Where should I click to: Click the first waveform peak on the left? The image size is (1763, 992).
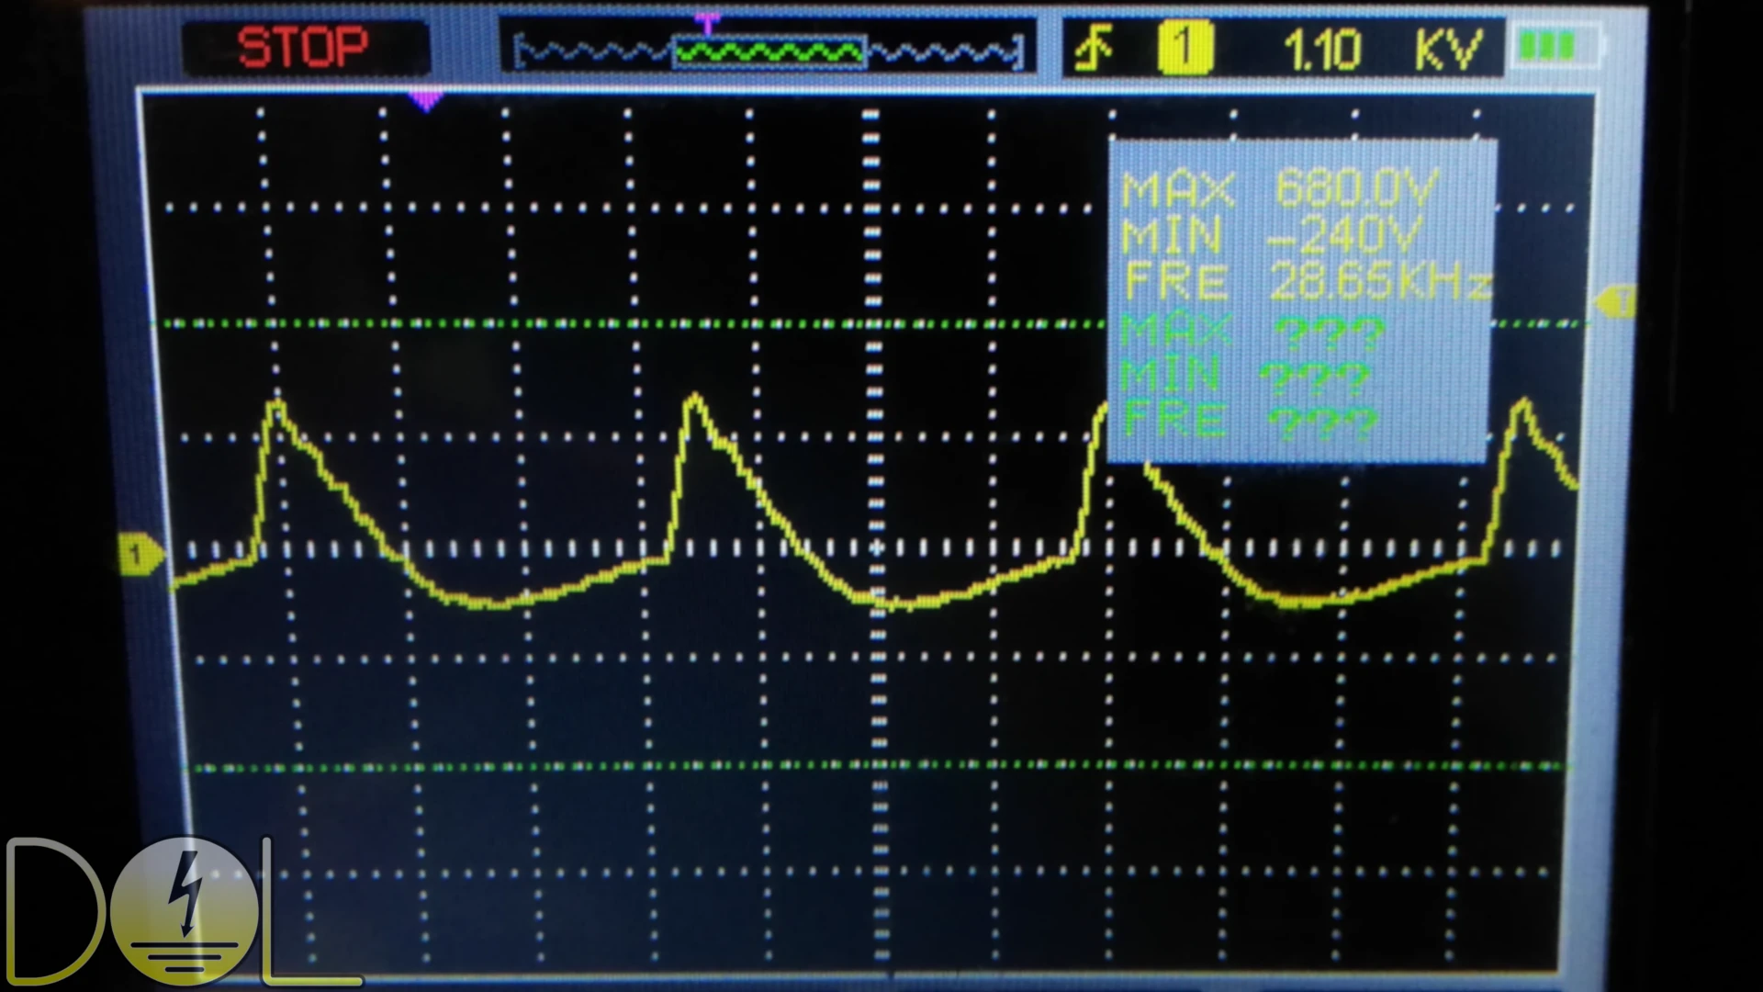pos(276,404)
